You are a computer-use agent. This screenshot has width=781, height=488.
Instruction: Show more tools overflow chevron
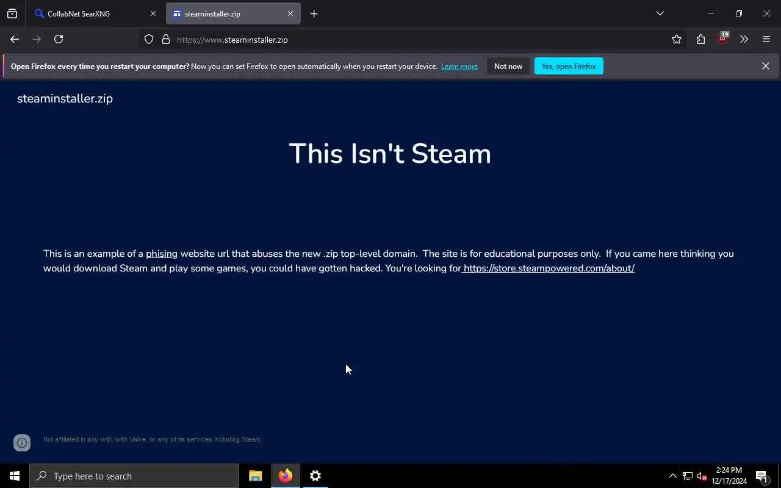744,40
